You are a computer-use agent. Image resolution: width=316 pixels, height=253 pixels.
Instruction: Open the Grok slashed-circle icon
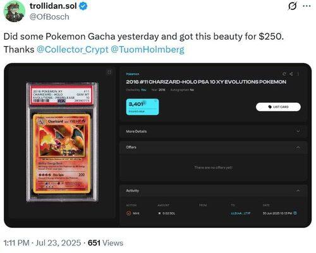[292, 6]
